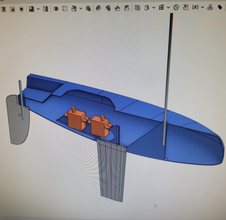Viewport: 226px width, 220px height.
Task: Select the Move face tool
Action: [117, 8]
